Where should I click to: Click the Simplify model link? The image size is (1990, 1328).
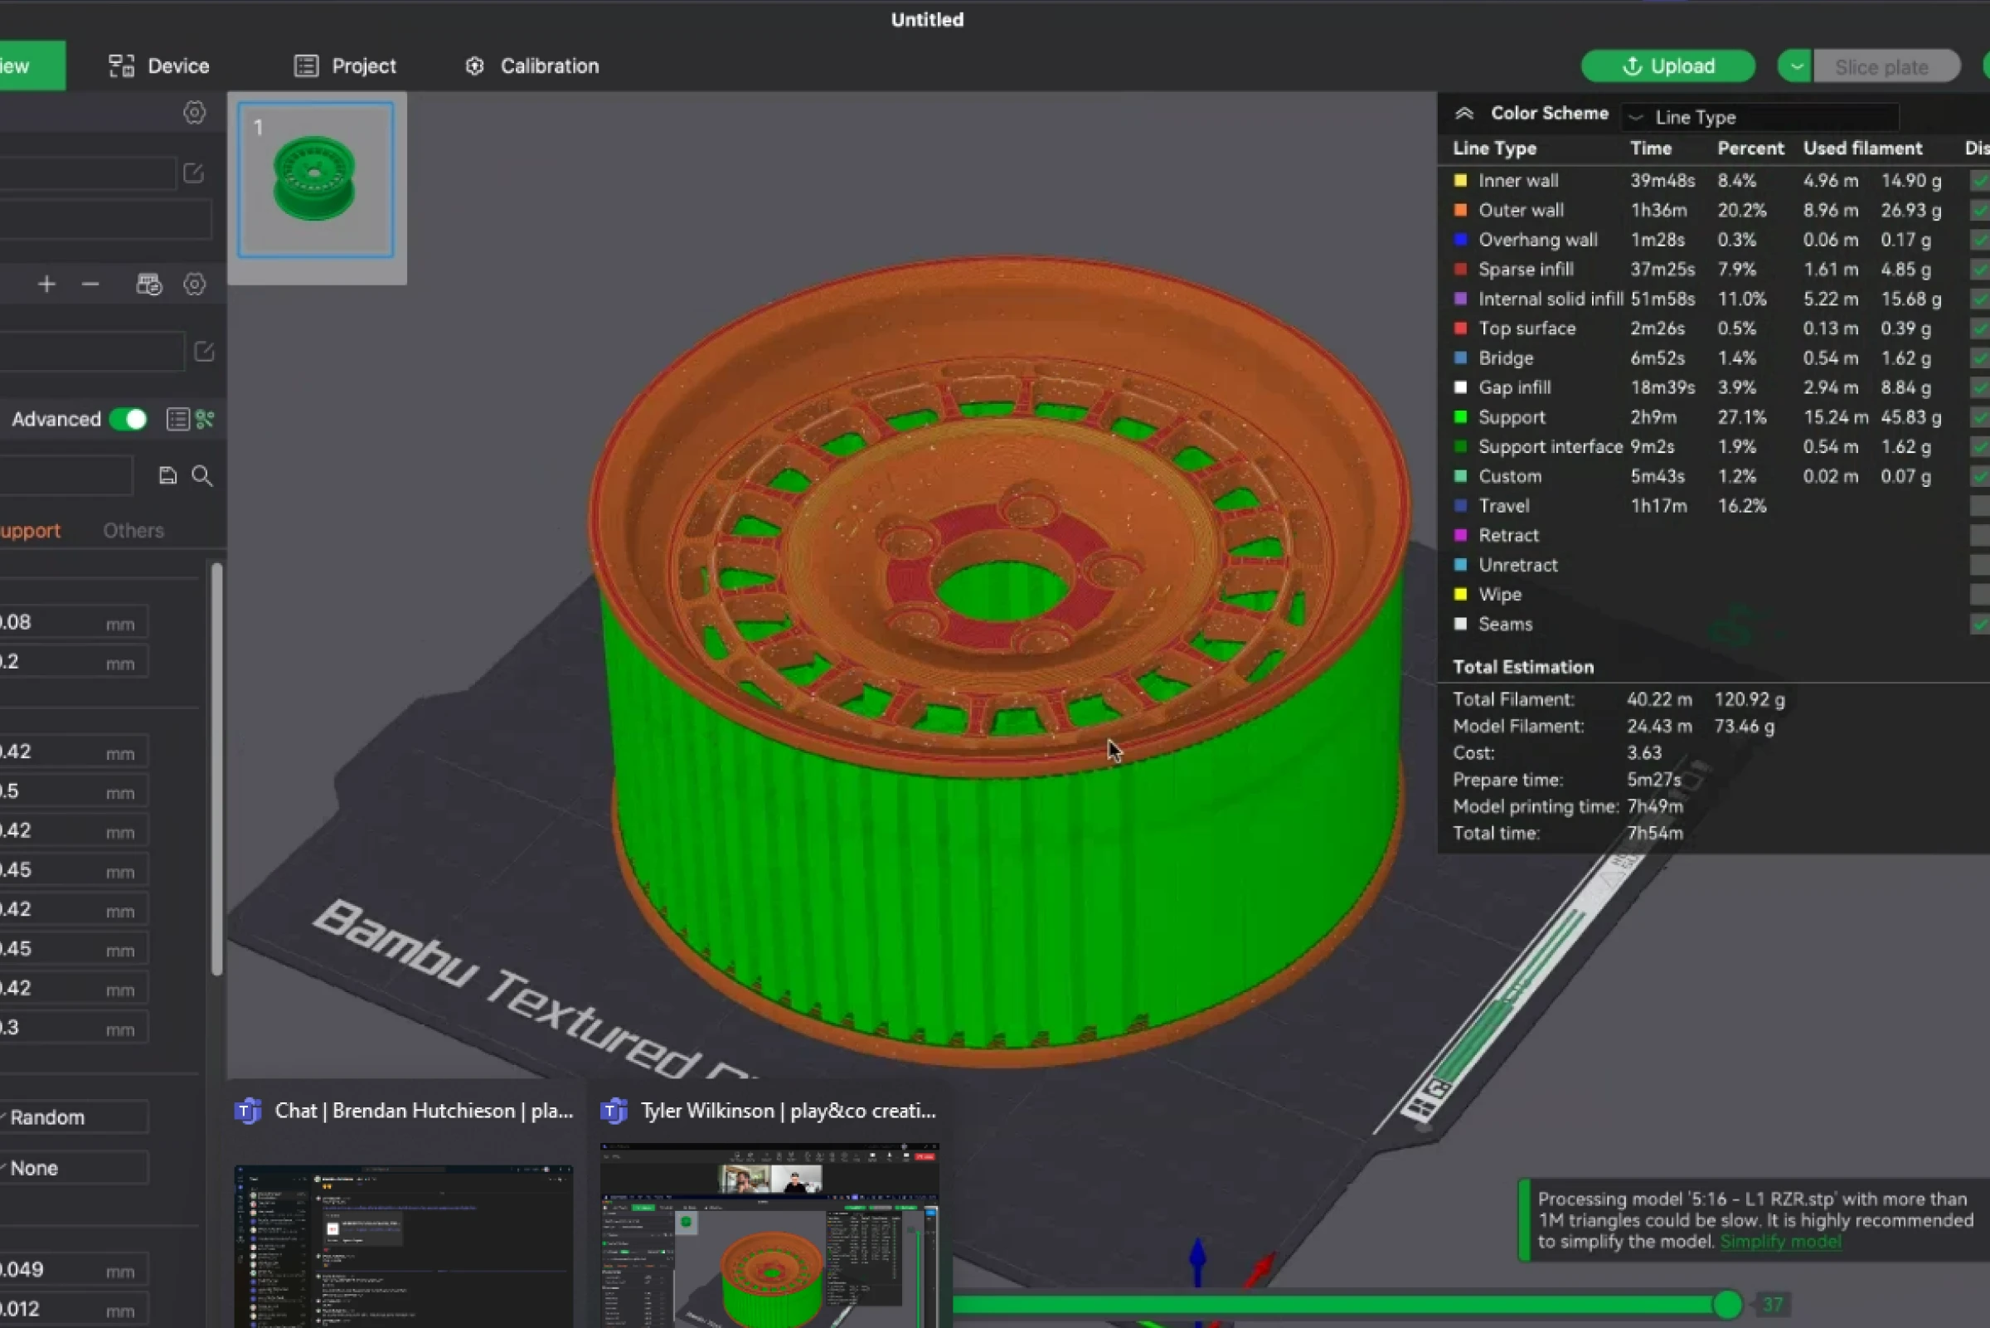click(1782, 1242)
